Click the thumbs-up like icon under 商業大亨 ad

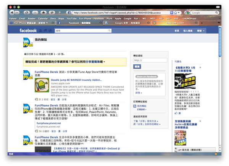pyautogui.click(x=176, y=113)
